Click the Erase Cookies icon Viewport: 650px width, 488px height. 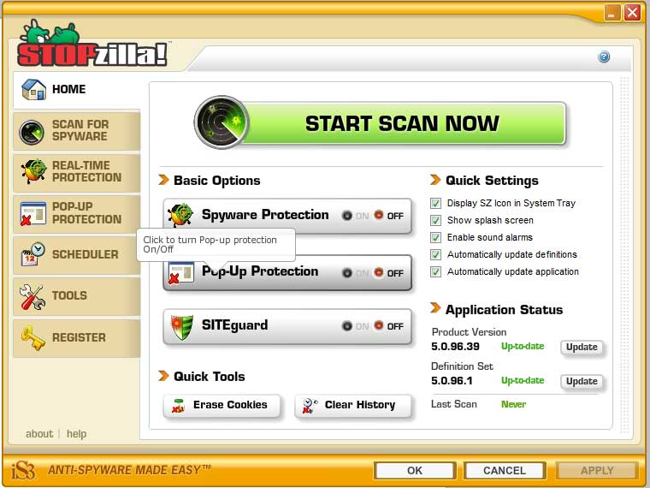[x=178, y=406]
